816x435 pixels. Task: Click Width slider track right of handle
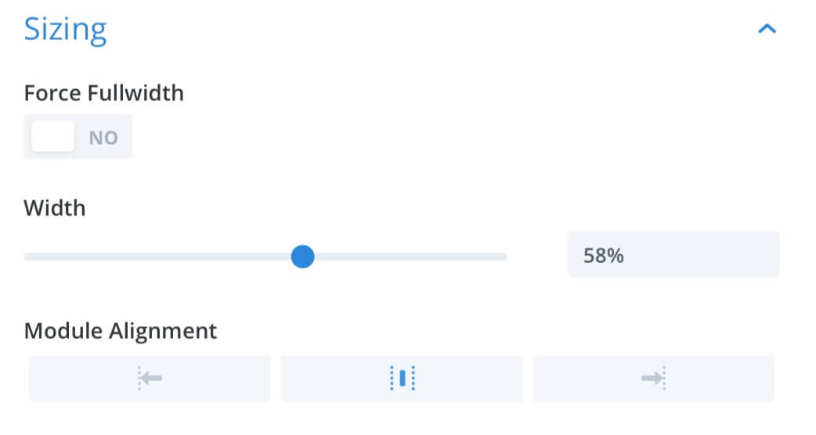coord(410,257)
